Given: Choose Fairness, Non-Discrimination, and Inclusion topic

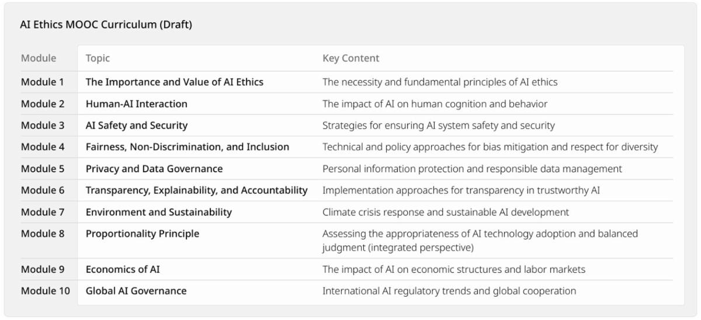Looking at the screenshot, I should click(188, 147).
